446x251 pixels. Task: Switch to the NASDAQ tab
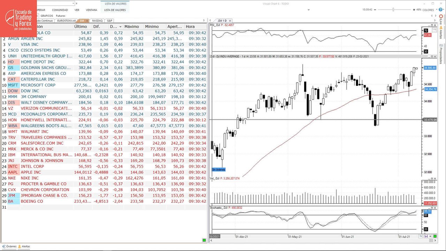pos(97,21)
